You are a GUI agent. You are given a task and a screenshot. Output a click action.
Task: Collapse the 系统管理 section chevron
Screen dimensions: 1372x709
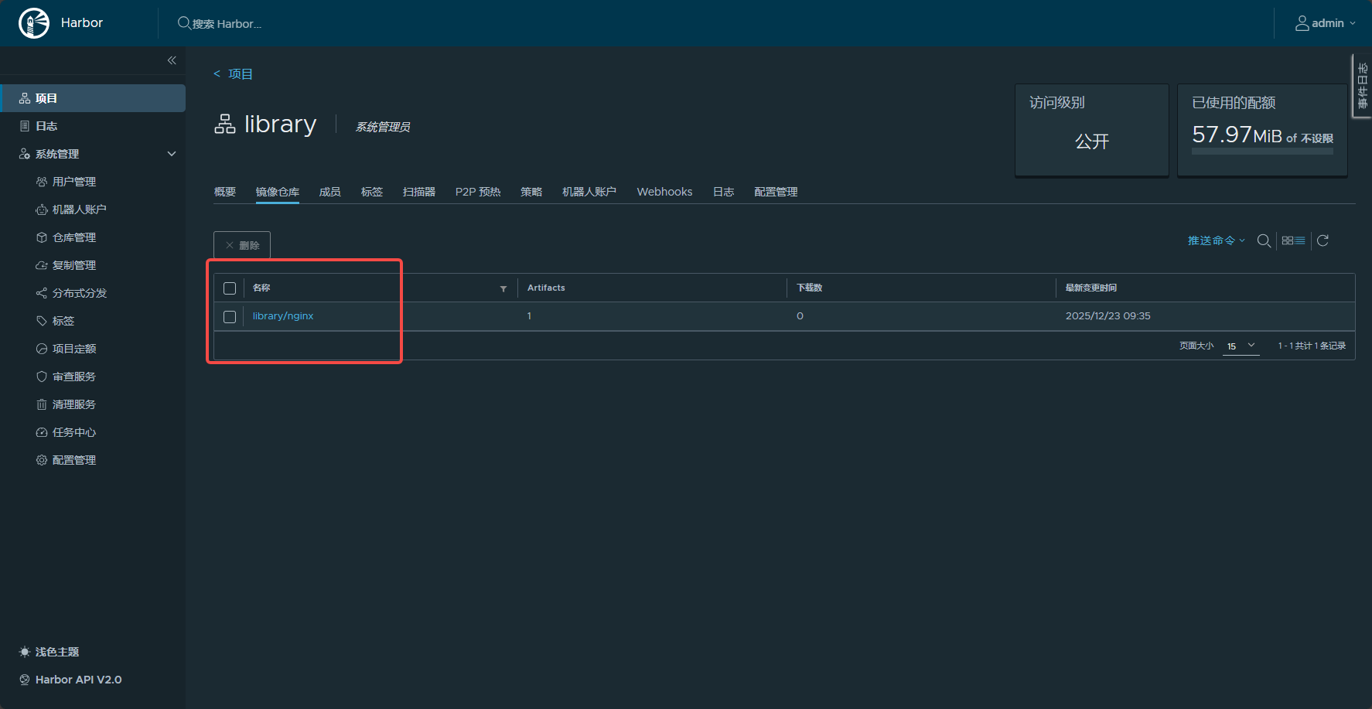(172, 154)
